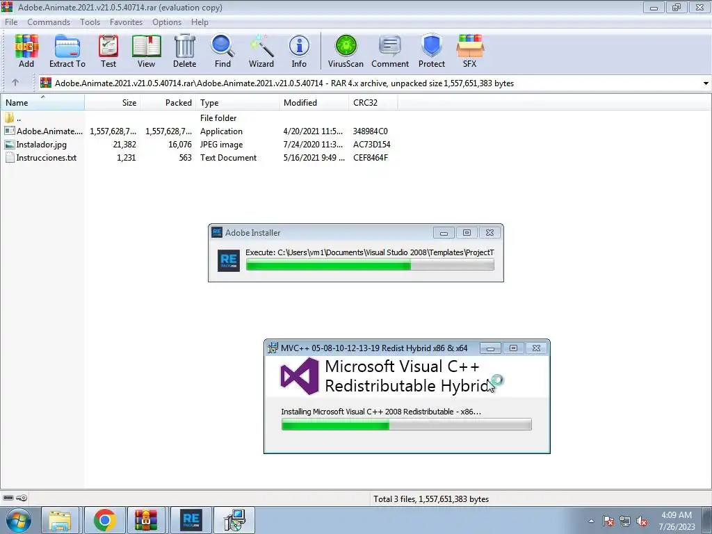Sort by the Size column header
The width and height of the screenshot is (712, 534).
coord(112,103)
